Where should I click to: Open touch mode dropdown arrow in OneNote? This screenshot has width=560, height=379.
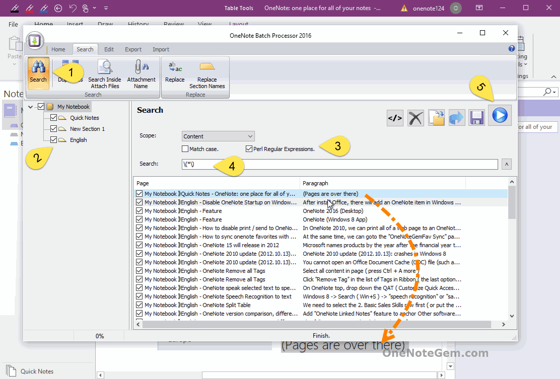95,8
